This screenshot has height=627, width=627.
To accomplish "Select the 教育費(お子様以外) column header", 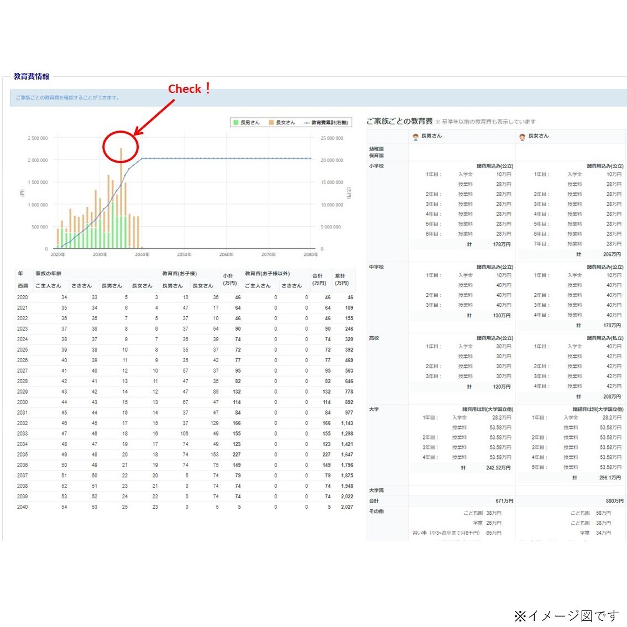I will 268,274.
